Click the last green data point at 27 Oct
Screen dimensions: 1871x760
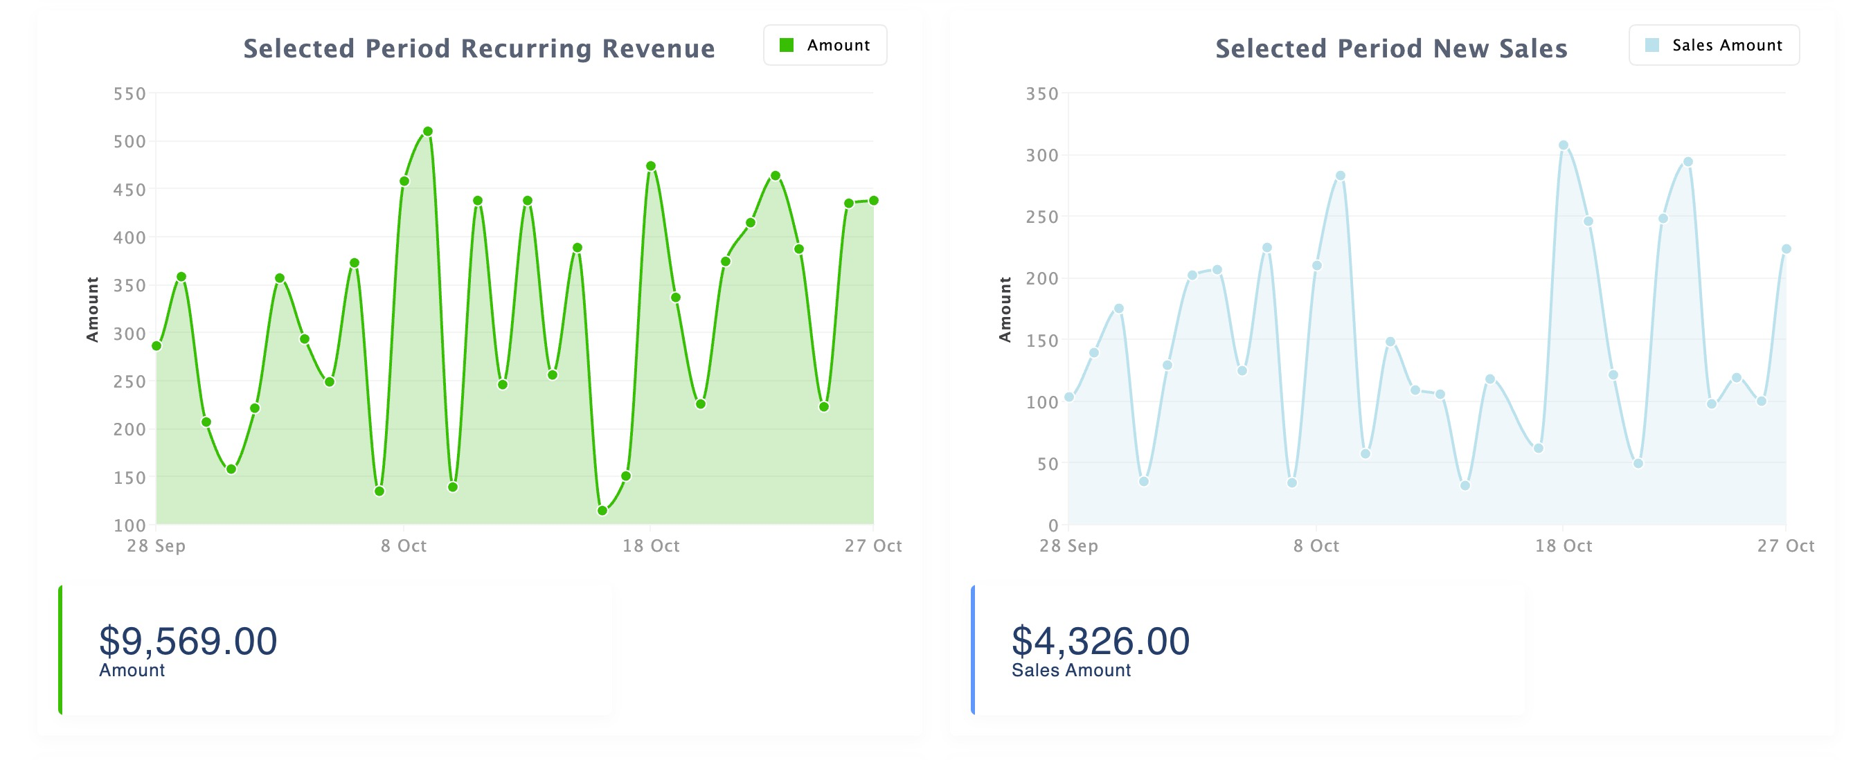coord(874,200)
